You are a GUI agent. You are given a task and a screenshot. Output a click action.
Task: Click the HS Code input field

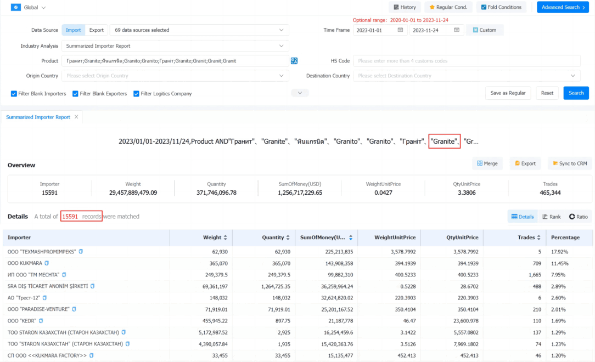[x=467, y=61]
